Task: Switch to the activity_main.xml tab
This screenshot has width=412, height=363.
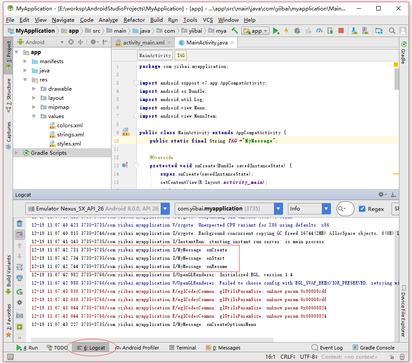Action: (143, 43)
